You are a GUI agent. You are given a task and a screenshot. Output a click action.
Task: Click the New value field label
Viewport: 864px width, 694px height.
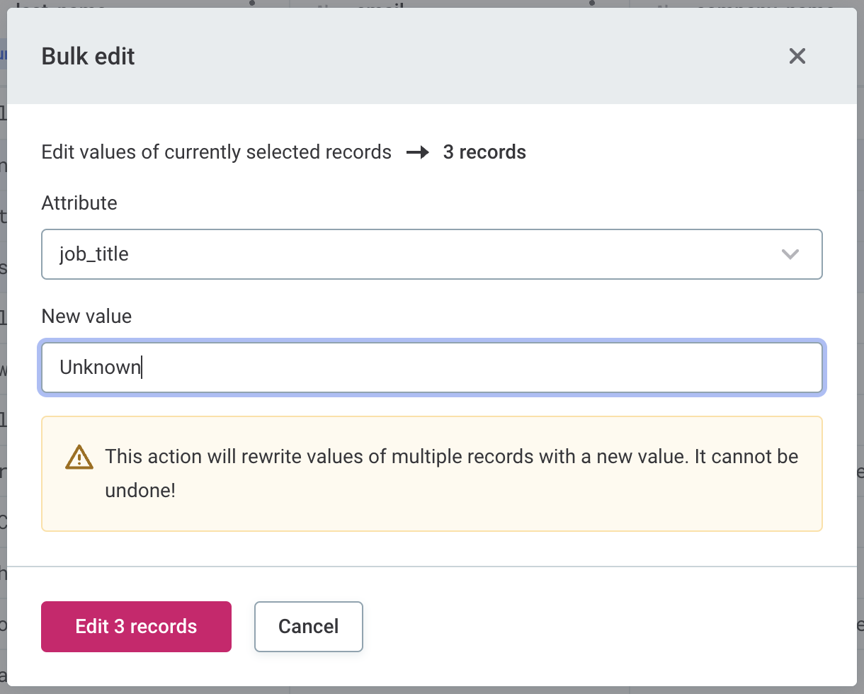86,316
